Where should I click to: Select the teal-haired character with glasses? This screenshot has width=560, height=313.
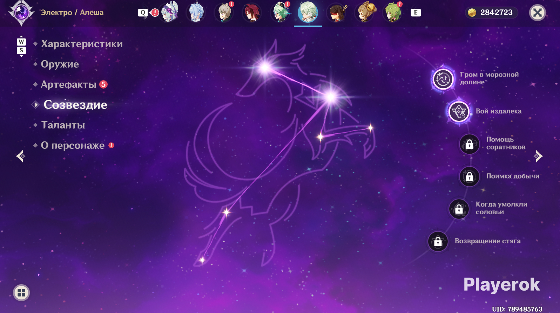coord(280,12)
